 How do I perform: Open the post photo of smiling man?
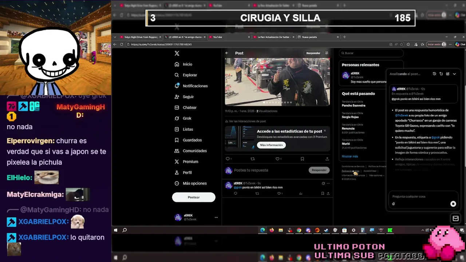pyautogui.click(x=277, y=82)
